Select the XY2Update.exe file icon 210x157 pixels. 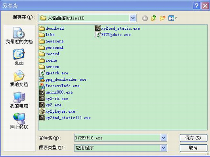point(97,35)
